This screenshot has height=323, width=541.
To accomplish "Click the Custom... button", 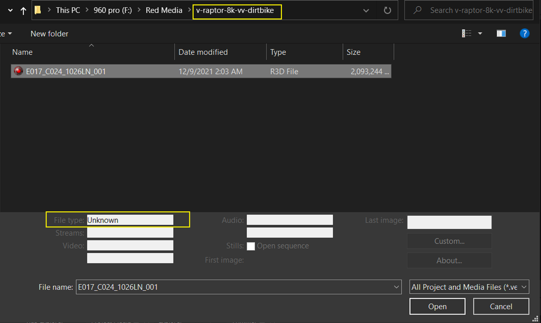I will 449,241.
